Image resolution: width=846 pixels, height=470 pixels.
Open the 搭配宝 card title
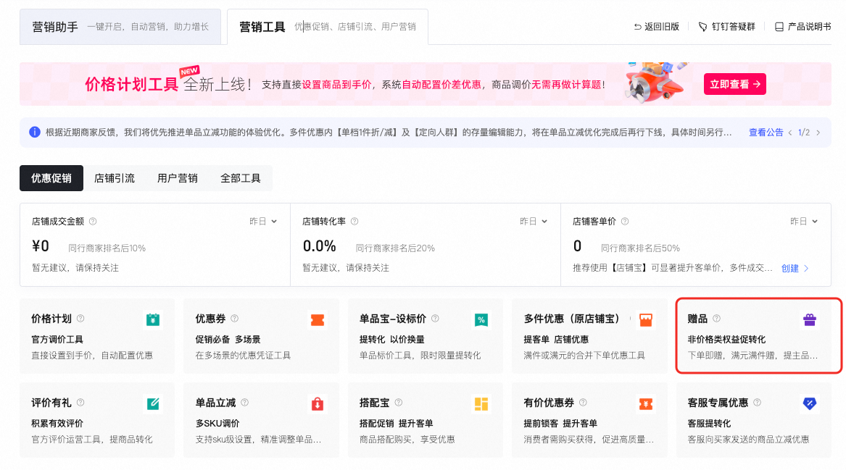(375, 403)
